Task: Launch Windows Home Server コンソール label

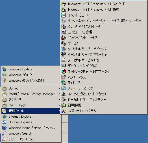Action: point(32,128)
